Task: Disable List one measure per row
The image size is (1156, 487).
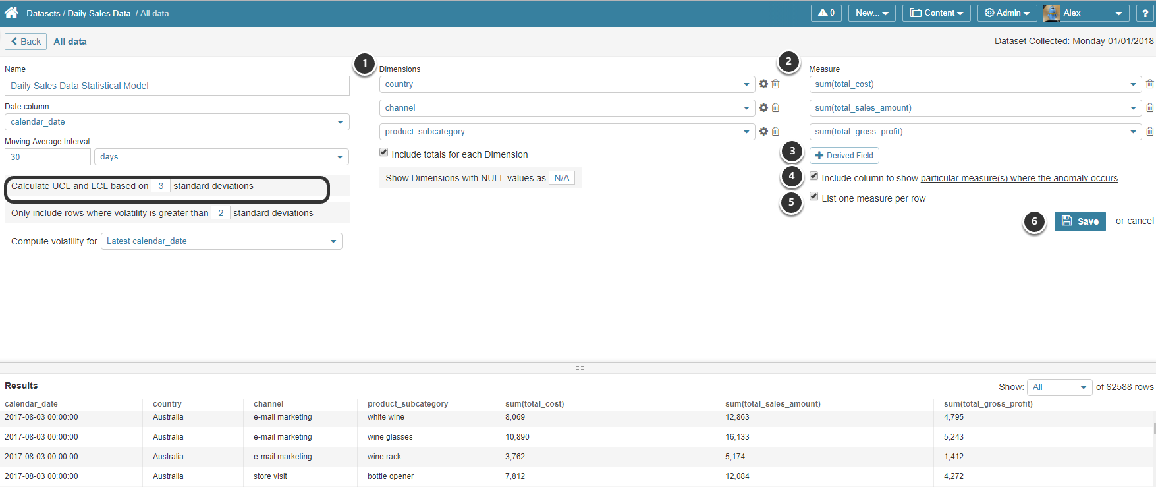Action: point(814,197)
